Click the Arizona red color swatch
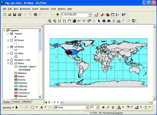Screen dimensions: 157x115 click(16, 80)
